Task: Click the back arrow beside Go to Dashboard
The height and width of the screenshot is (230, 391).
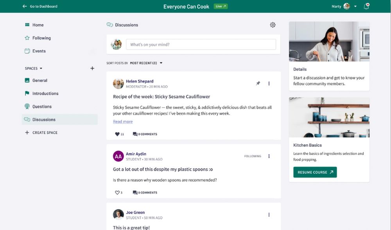Action: pos(24,6)
